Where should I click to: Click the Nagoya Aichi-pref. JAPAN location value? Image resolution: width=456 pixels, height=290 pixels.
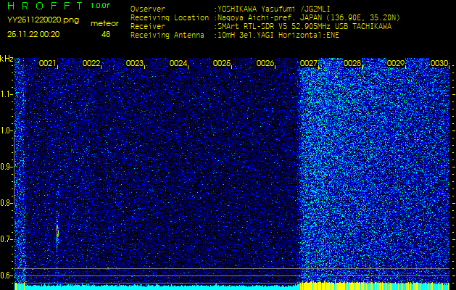tap(309, 17)
